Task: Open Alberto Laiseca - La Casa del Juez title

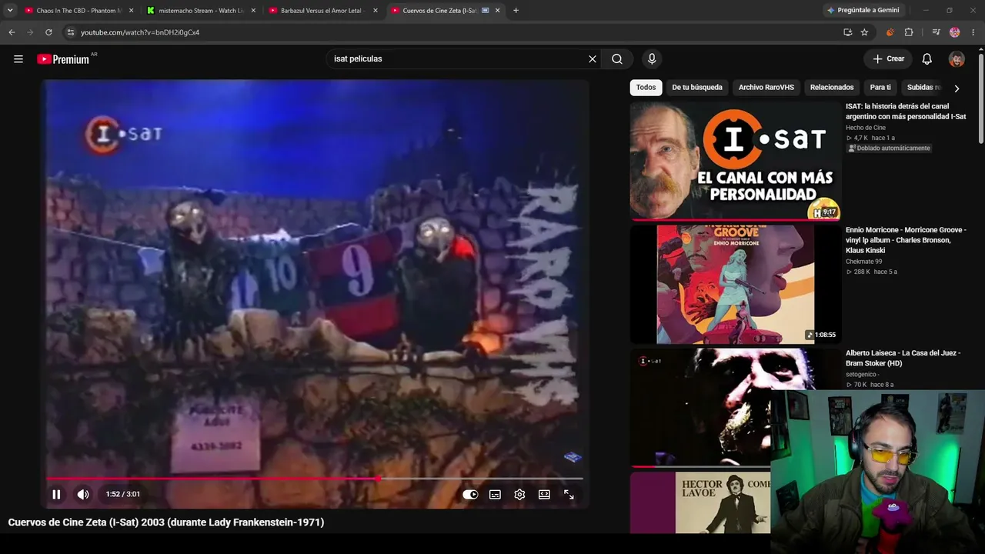Action: tap(903, 358)
